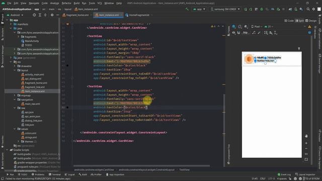Switch to fragment_home.xml editor tab
Image resolution: width=322 pixels, height=181 pixels.
coord(77,15)
